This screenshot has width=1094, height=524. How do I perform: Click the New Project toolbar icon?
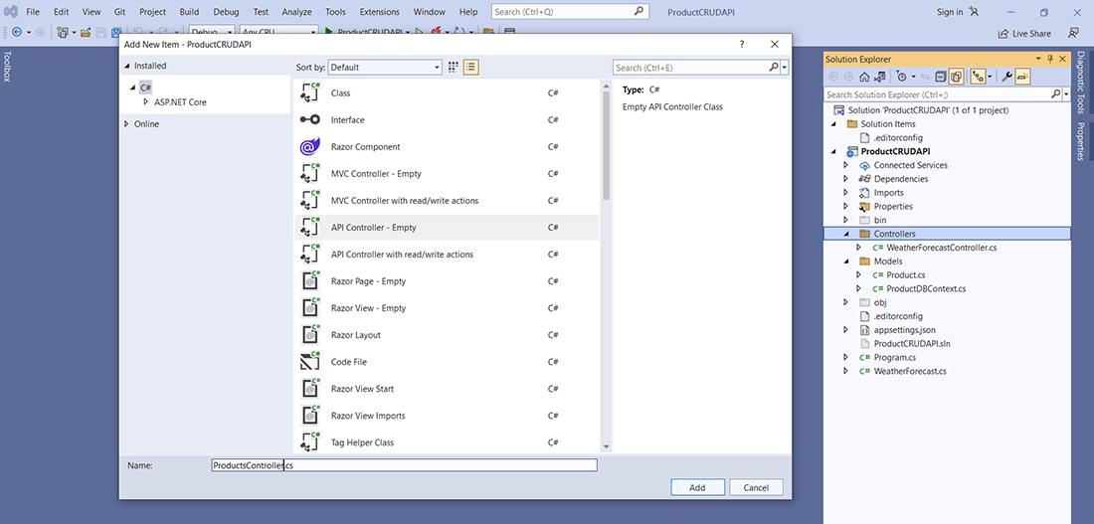click(62, 32)
